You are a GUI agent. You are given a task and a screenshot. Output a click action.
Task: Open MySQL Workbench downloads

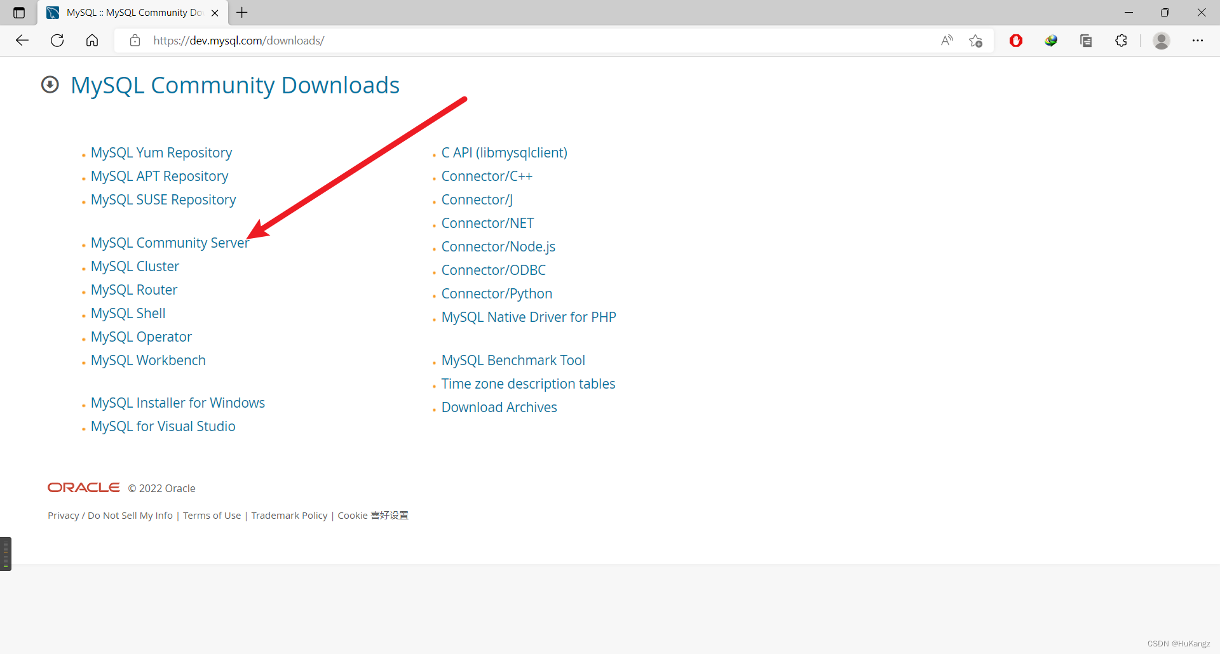[148, 361]
